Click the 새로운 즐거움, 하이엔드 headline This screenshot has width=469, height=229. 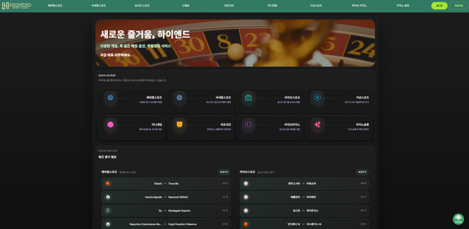tap(145, 34)
